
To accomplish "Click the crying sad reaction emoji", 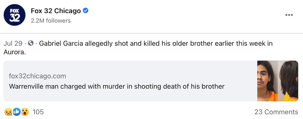I will [8, 112].
